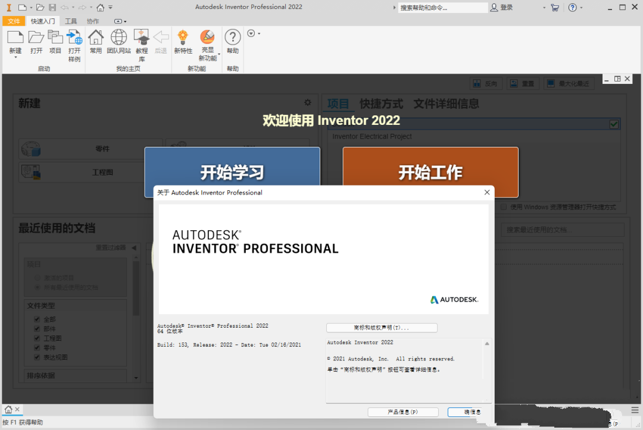Enable 使用 Windows 资源管理器打开快捷方式 checkbox

tap(504, 207)
